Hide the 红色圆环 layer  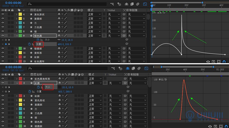click(x=3, y=61)
